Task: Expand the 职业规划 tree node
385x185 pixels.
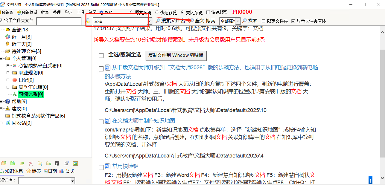Action: (8, 73)
